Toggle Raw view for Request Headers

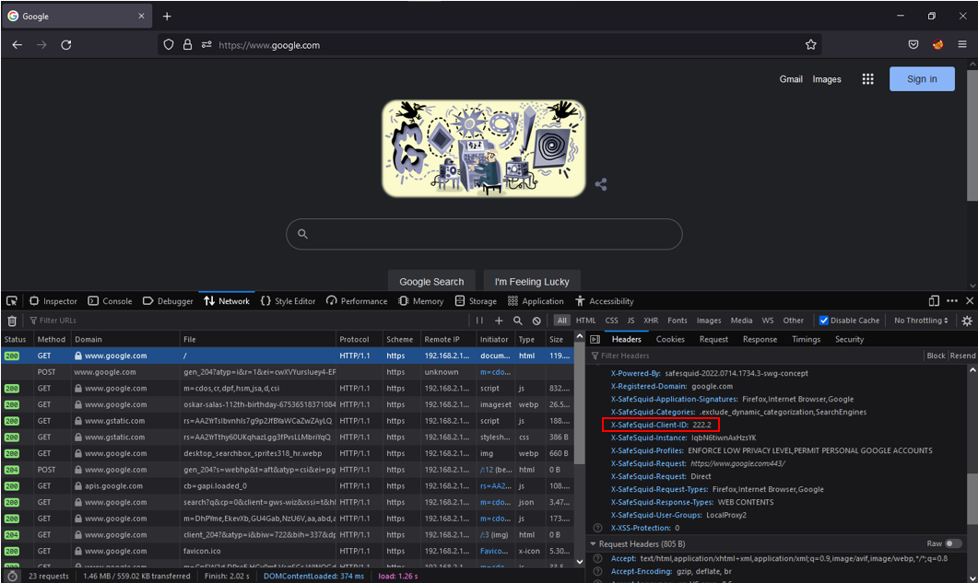pyautogui.click(x=953, y=543)
